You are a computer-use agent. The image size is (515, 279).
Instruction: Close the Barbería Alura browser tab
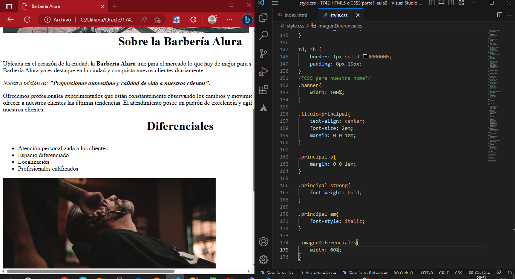click(x=102, y=6)
